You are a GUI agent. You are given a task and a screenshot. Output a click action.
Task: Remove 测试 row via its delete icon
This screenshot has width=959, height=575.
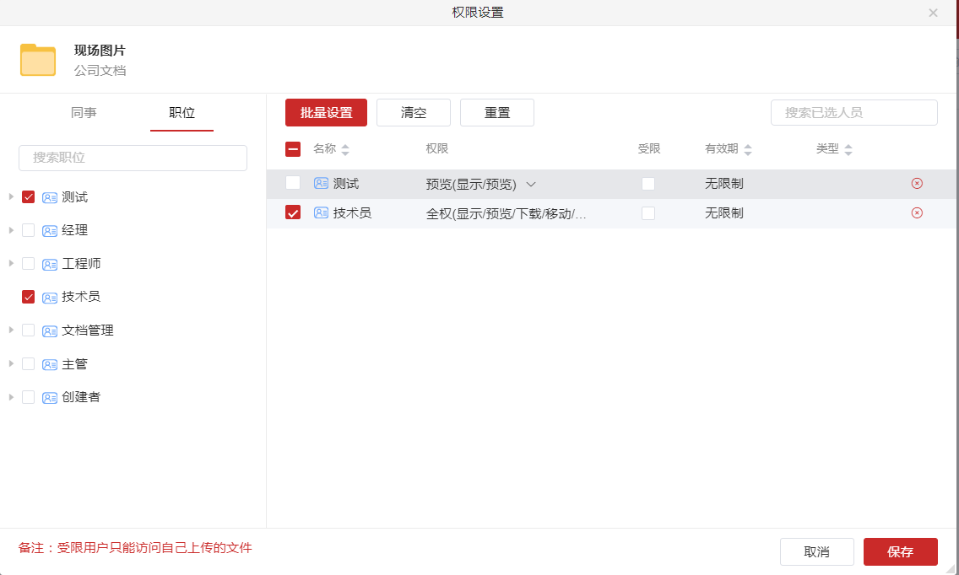pos(917,183)
